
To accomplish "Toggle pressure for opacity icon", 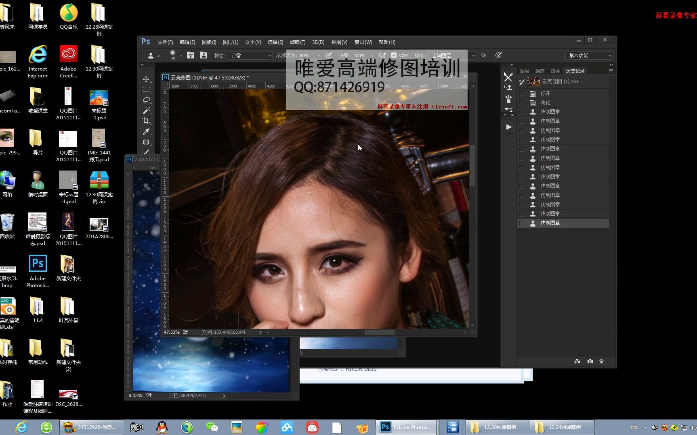I will click(329, 55).
